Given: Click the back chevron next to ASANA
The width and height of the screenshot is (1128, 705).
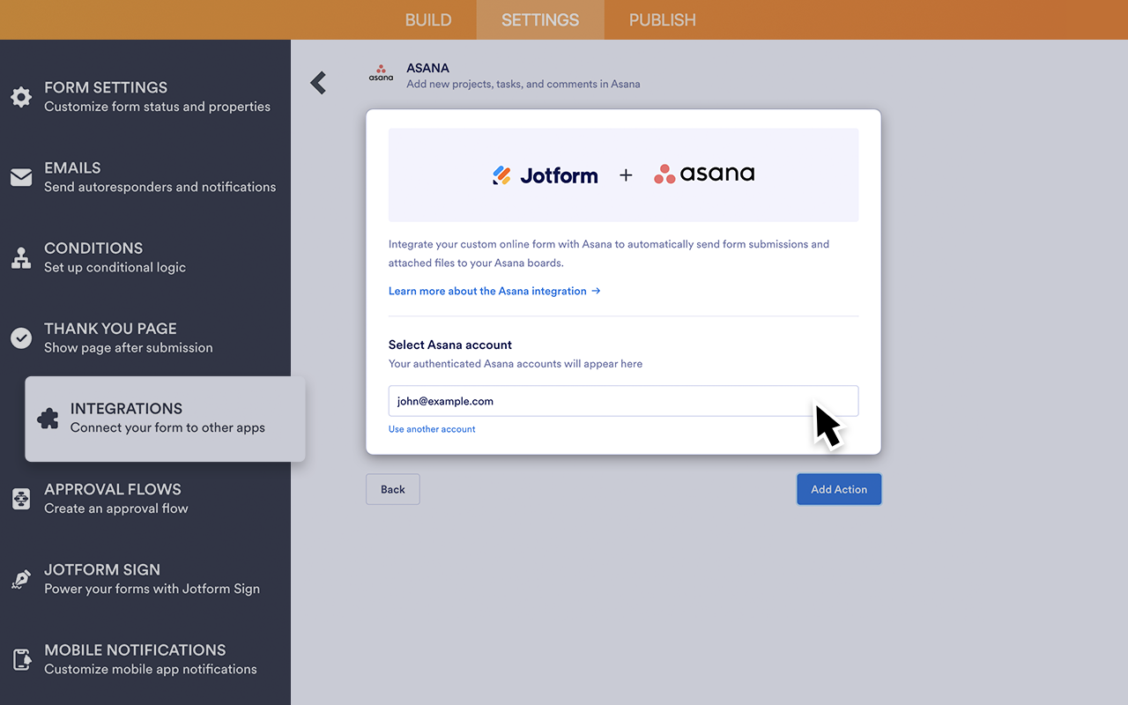Looking at the screenshot, I should point(317,81).
